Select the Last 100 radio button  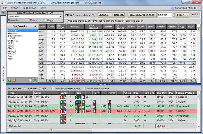point(9,88)
